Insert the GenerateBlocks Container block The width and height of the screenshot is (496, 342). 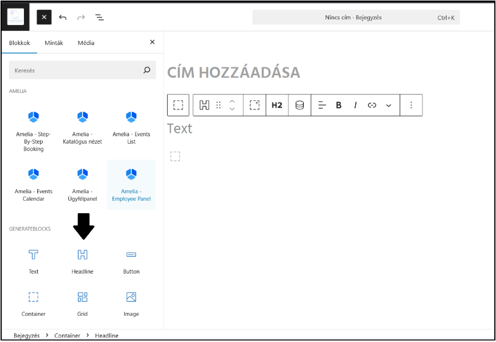[34, 303]
